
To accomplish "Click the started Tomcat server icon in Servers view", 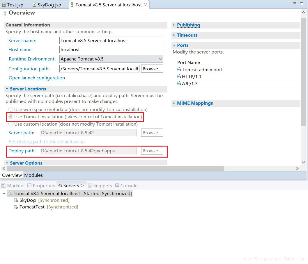I will [10, 194].
